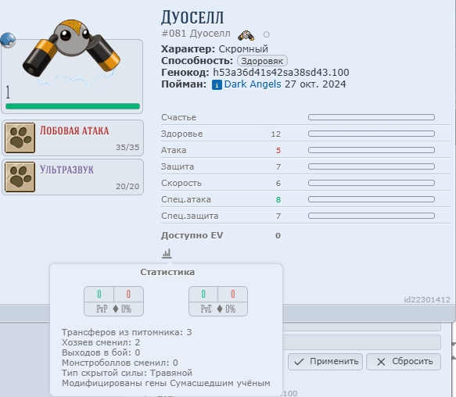Select the Лобовая атака move card
The height and width of the screenshot is (397, 456).
73,138
